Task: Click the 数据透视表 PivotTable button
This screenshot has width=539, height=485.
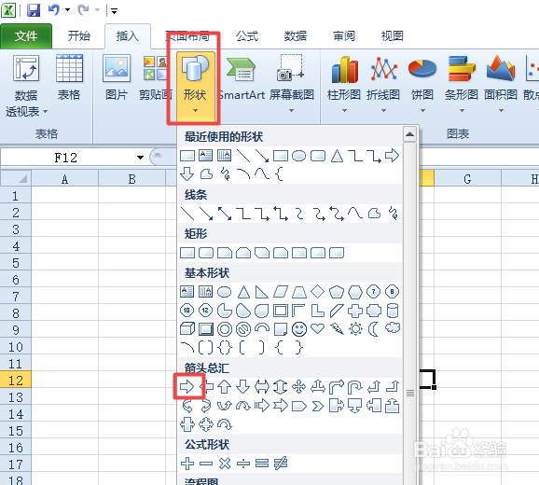Action: tap(26, 86)
